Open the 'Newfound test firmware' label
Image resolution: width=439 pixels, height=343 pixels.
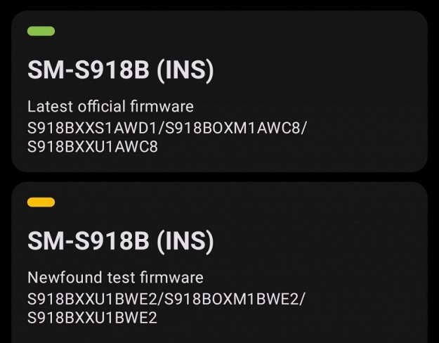(115, 278)
